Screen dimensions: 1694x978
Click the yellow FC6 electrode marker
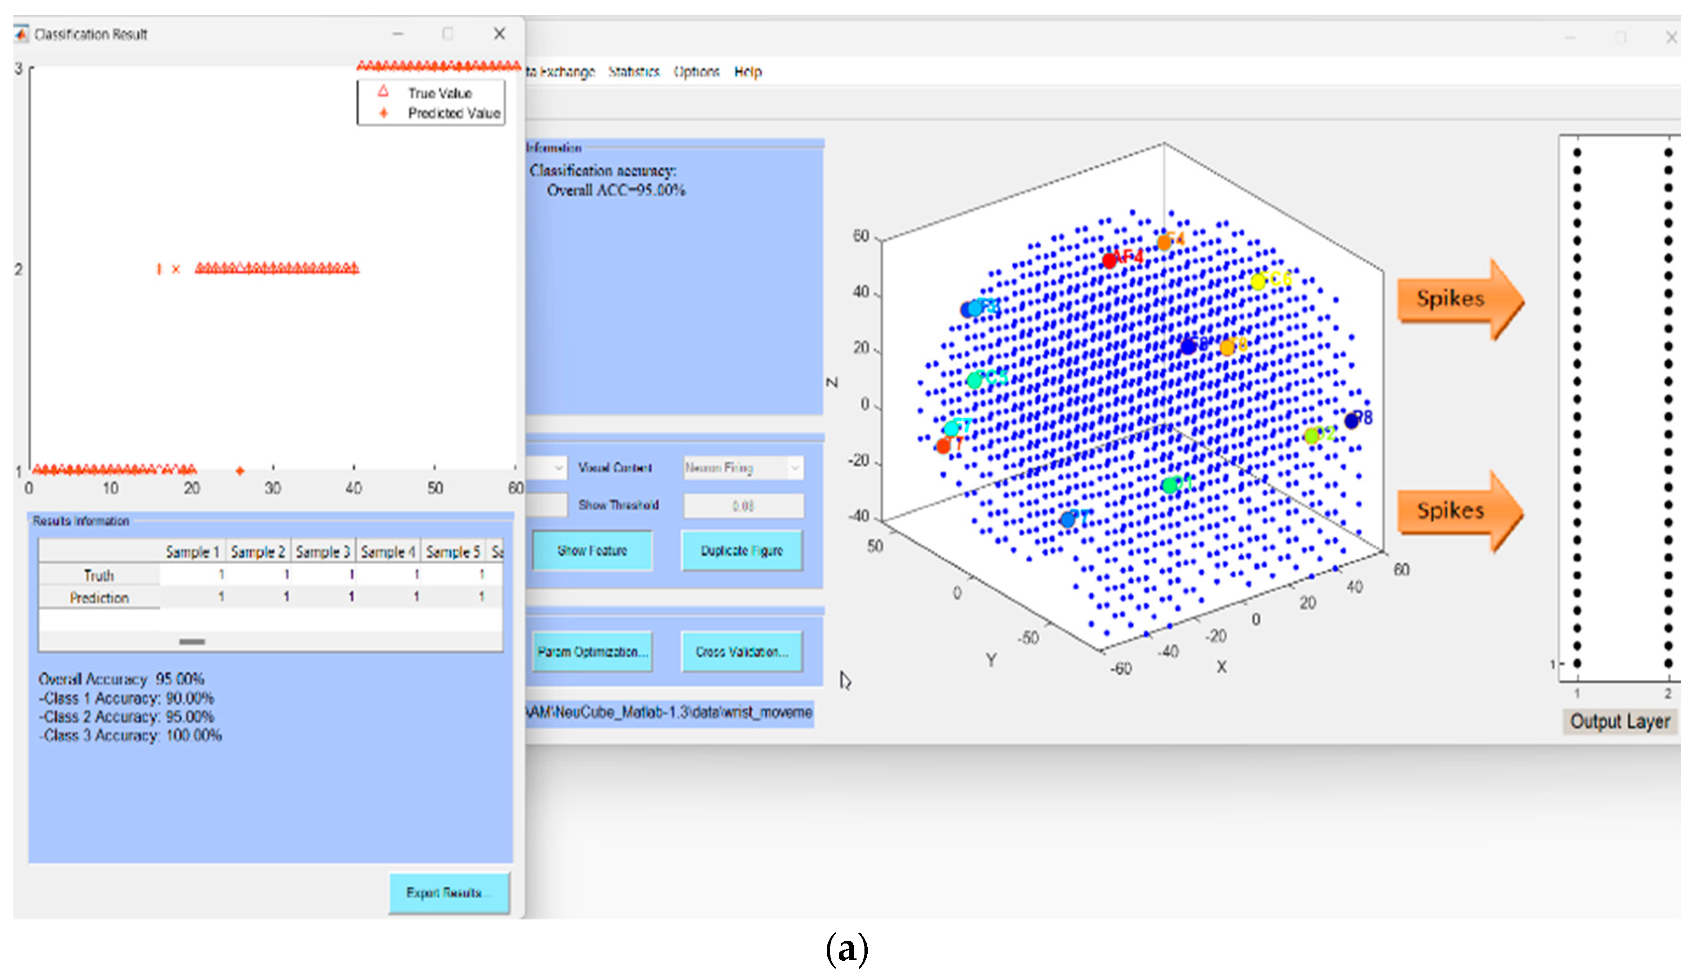[1258, 281]
